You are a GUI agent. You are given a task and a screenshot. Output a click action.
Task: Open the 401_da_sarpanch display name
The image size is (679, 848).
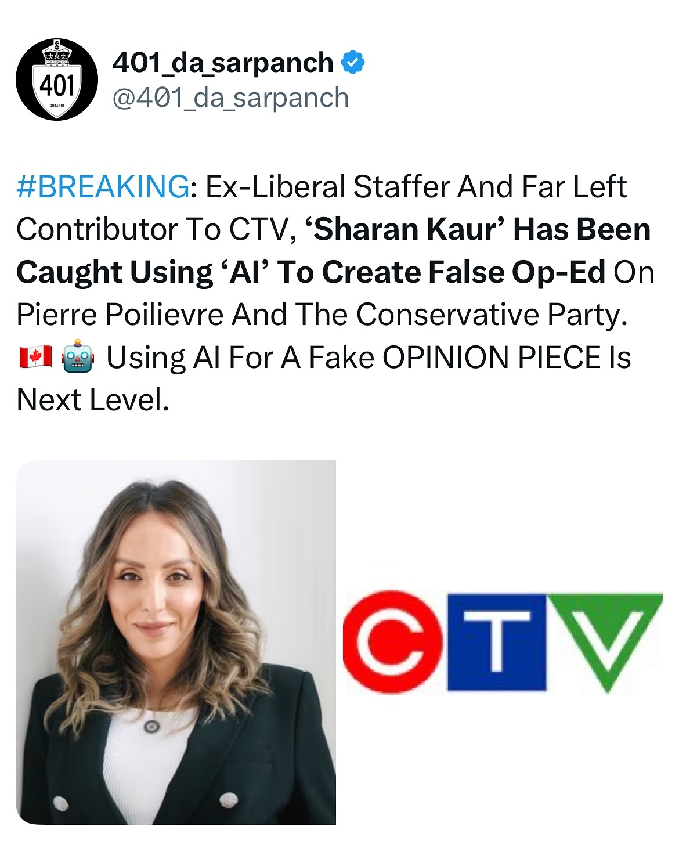(x=223, y=63)
